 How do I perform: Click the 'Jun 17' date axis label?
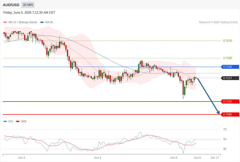tap(215, 158)
